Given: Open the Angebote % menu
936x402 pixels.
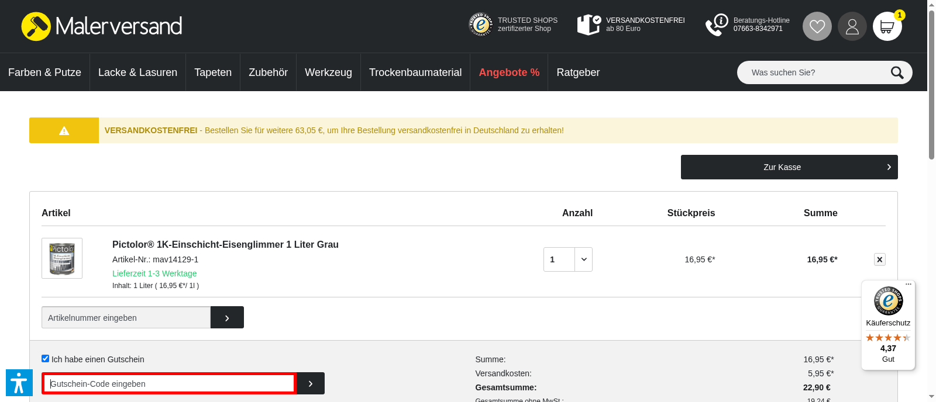Looking at the screenshot, I should [x=509, y=72].
